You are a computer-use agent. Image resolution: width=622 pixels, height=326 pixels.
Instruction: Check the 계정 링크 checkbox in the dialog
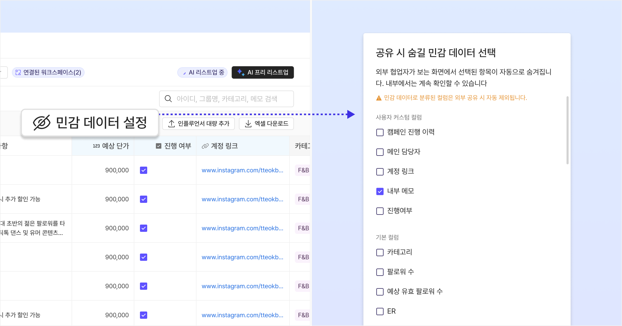coord(380,172)
